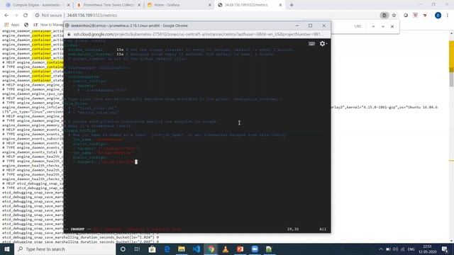The image size is (454, 255).
Task: Open the Windows notification center
Action: point(445,249)
